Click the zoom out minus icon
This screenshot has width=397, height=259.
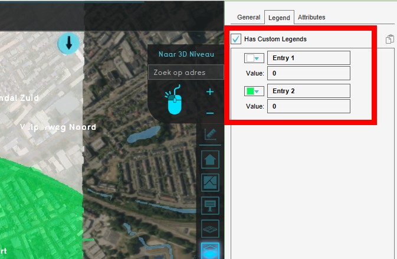pyautogui.click(x=210, y=113)
